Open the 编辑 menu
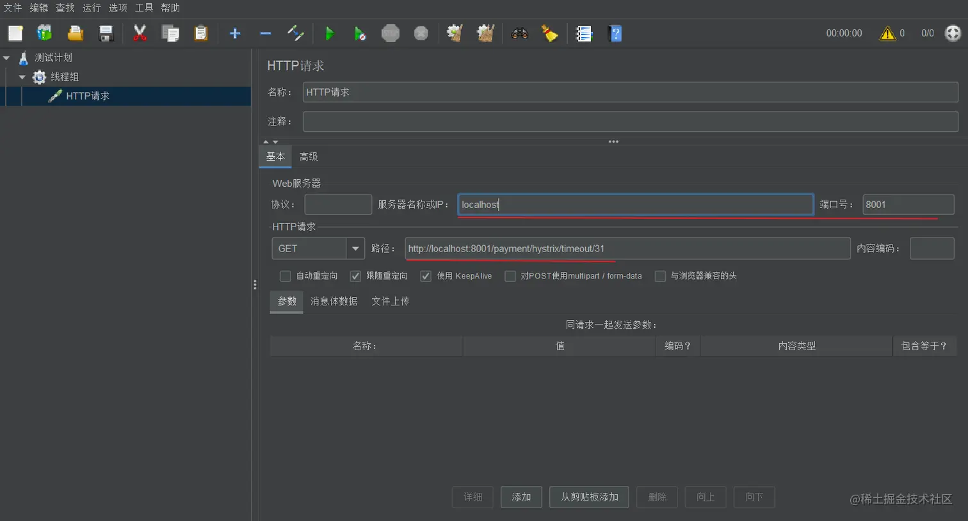This screenshot has width=968, height=521. [x=39, y=8]
